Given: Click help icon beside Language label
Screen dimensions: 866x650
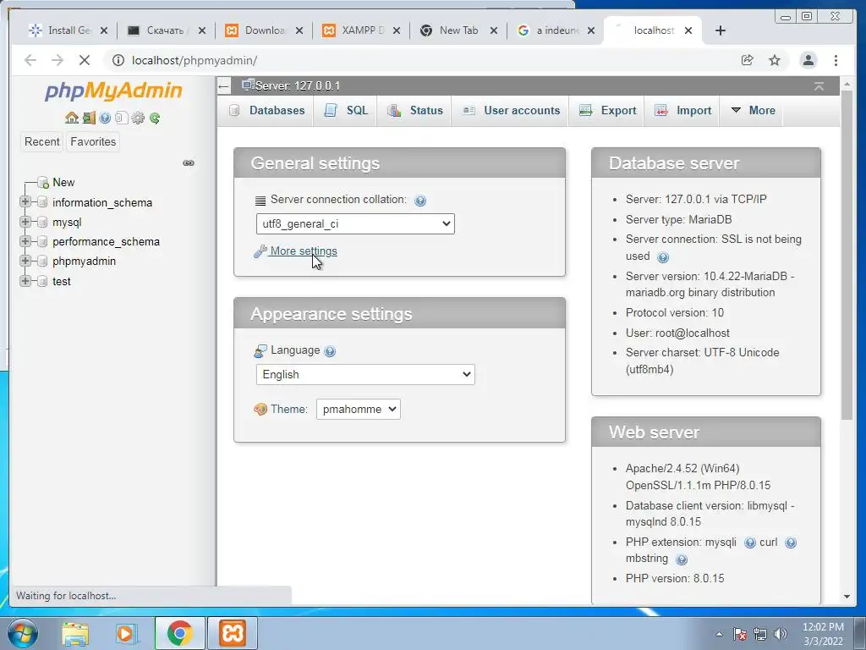Looking at the screenshot, I should 330,351.
